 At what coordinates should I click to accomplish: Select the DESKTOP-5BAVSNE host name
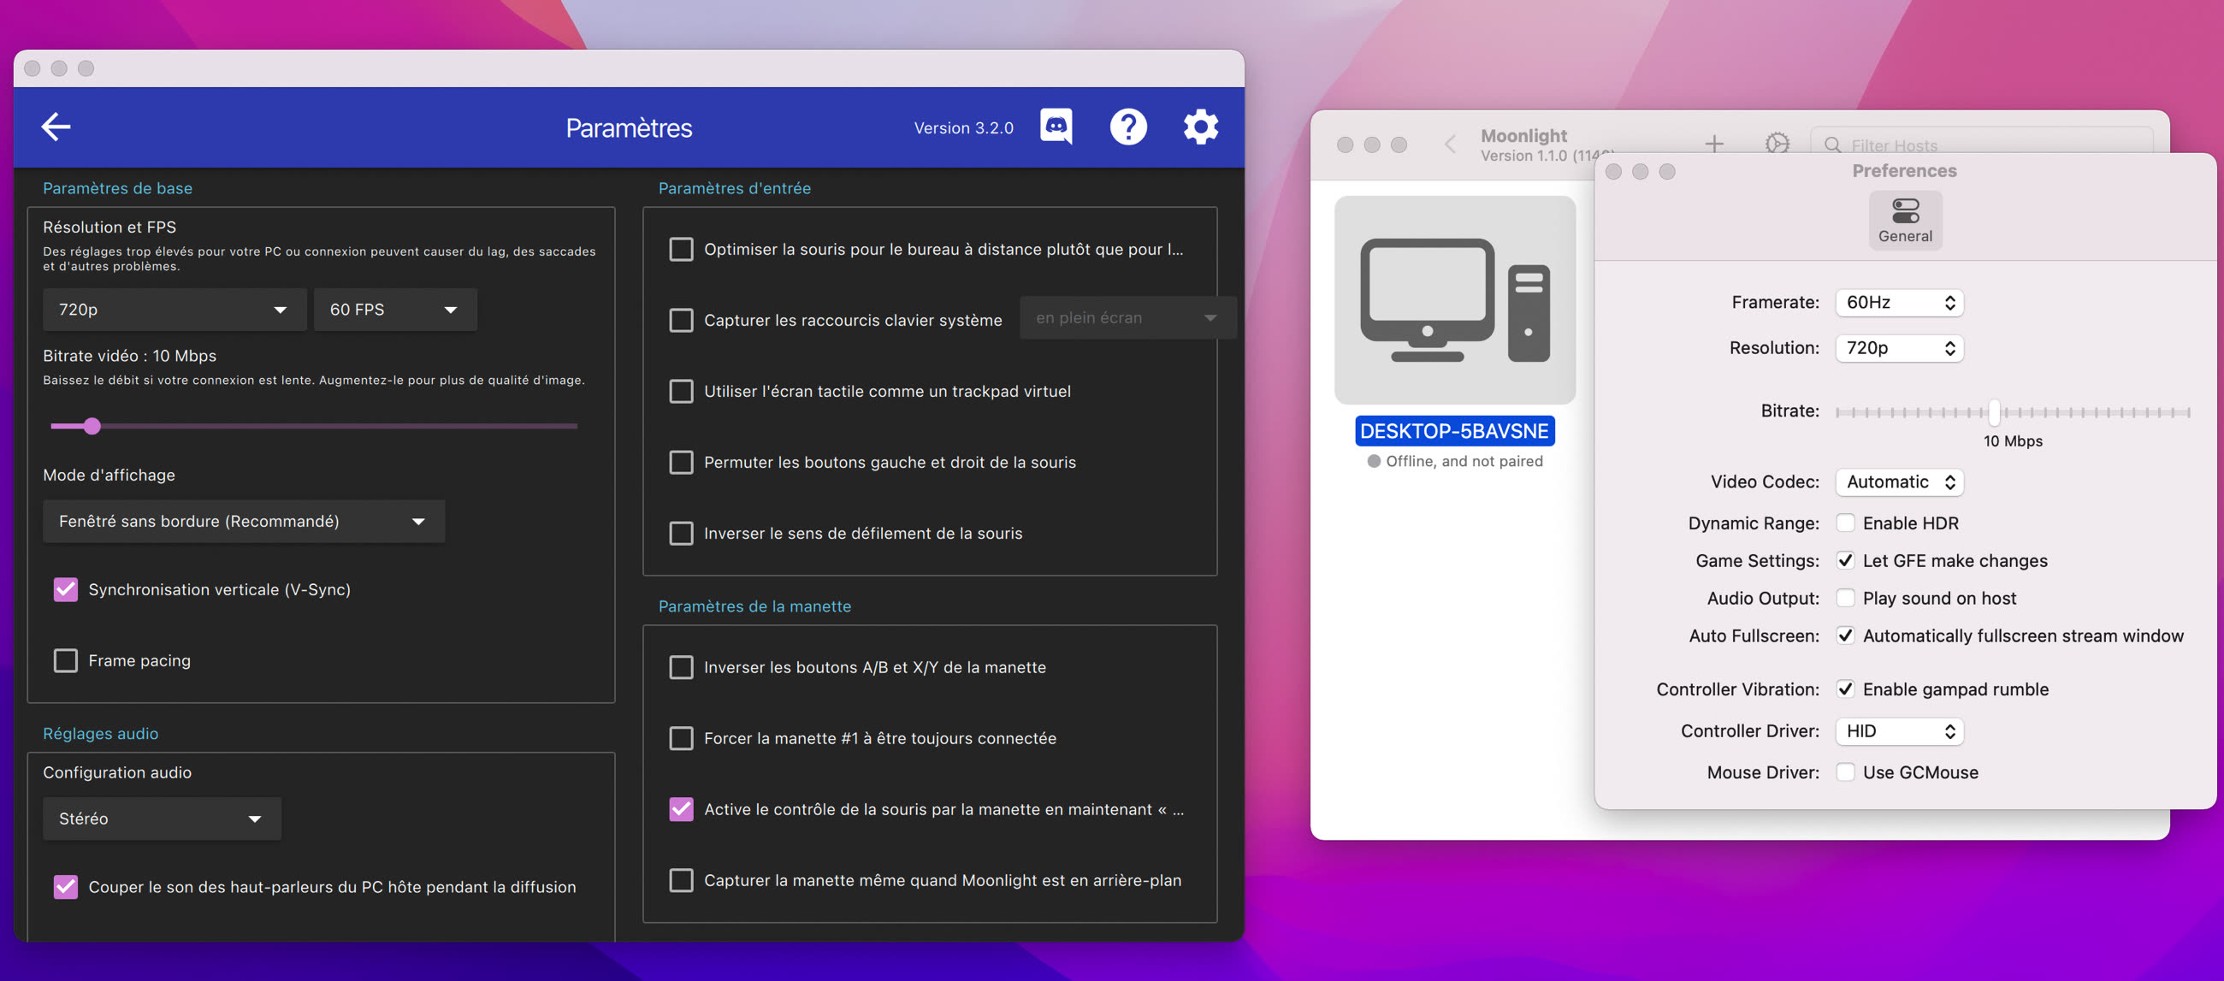[x=1455, y=431]
